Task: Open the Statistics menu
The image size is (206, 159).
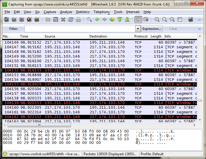Action: [x=83, y=12]
